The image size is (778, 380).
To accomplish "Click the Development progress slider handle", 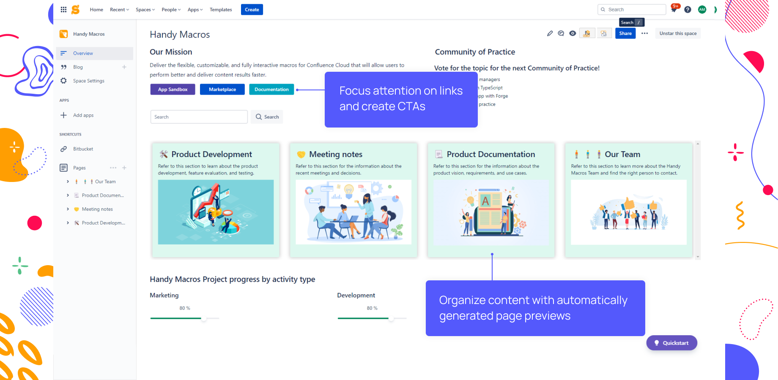I will [x=391, y=318].
